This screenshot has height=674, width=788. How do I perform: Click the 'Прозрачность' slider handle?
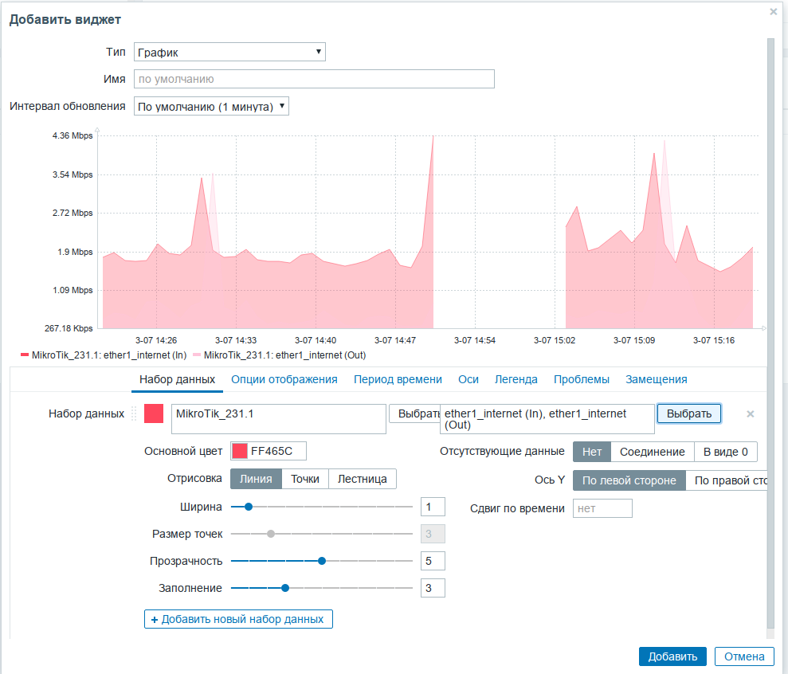click(322, 561)
